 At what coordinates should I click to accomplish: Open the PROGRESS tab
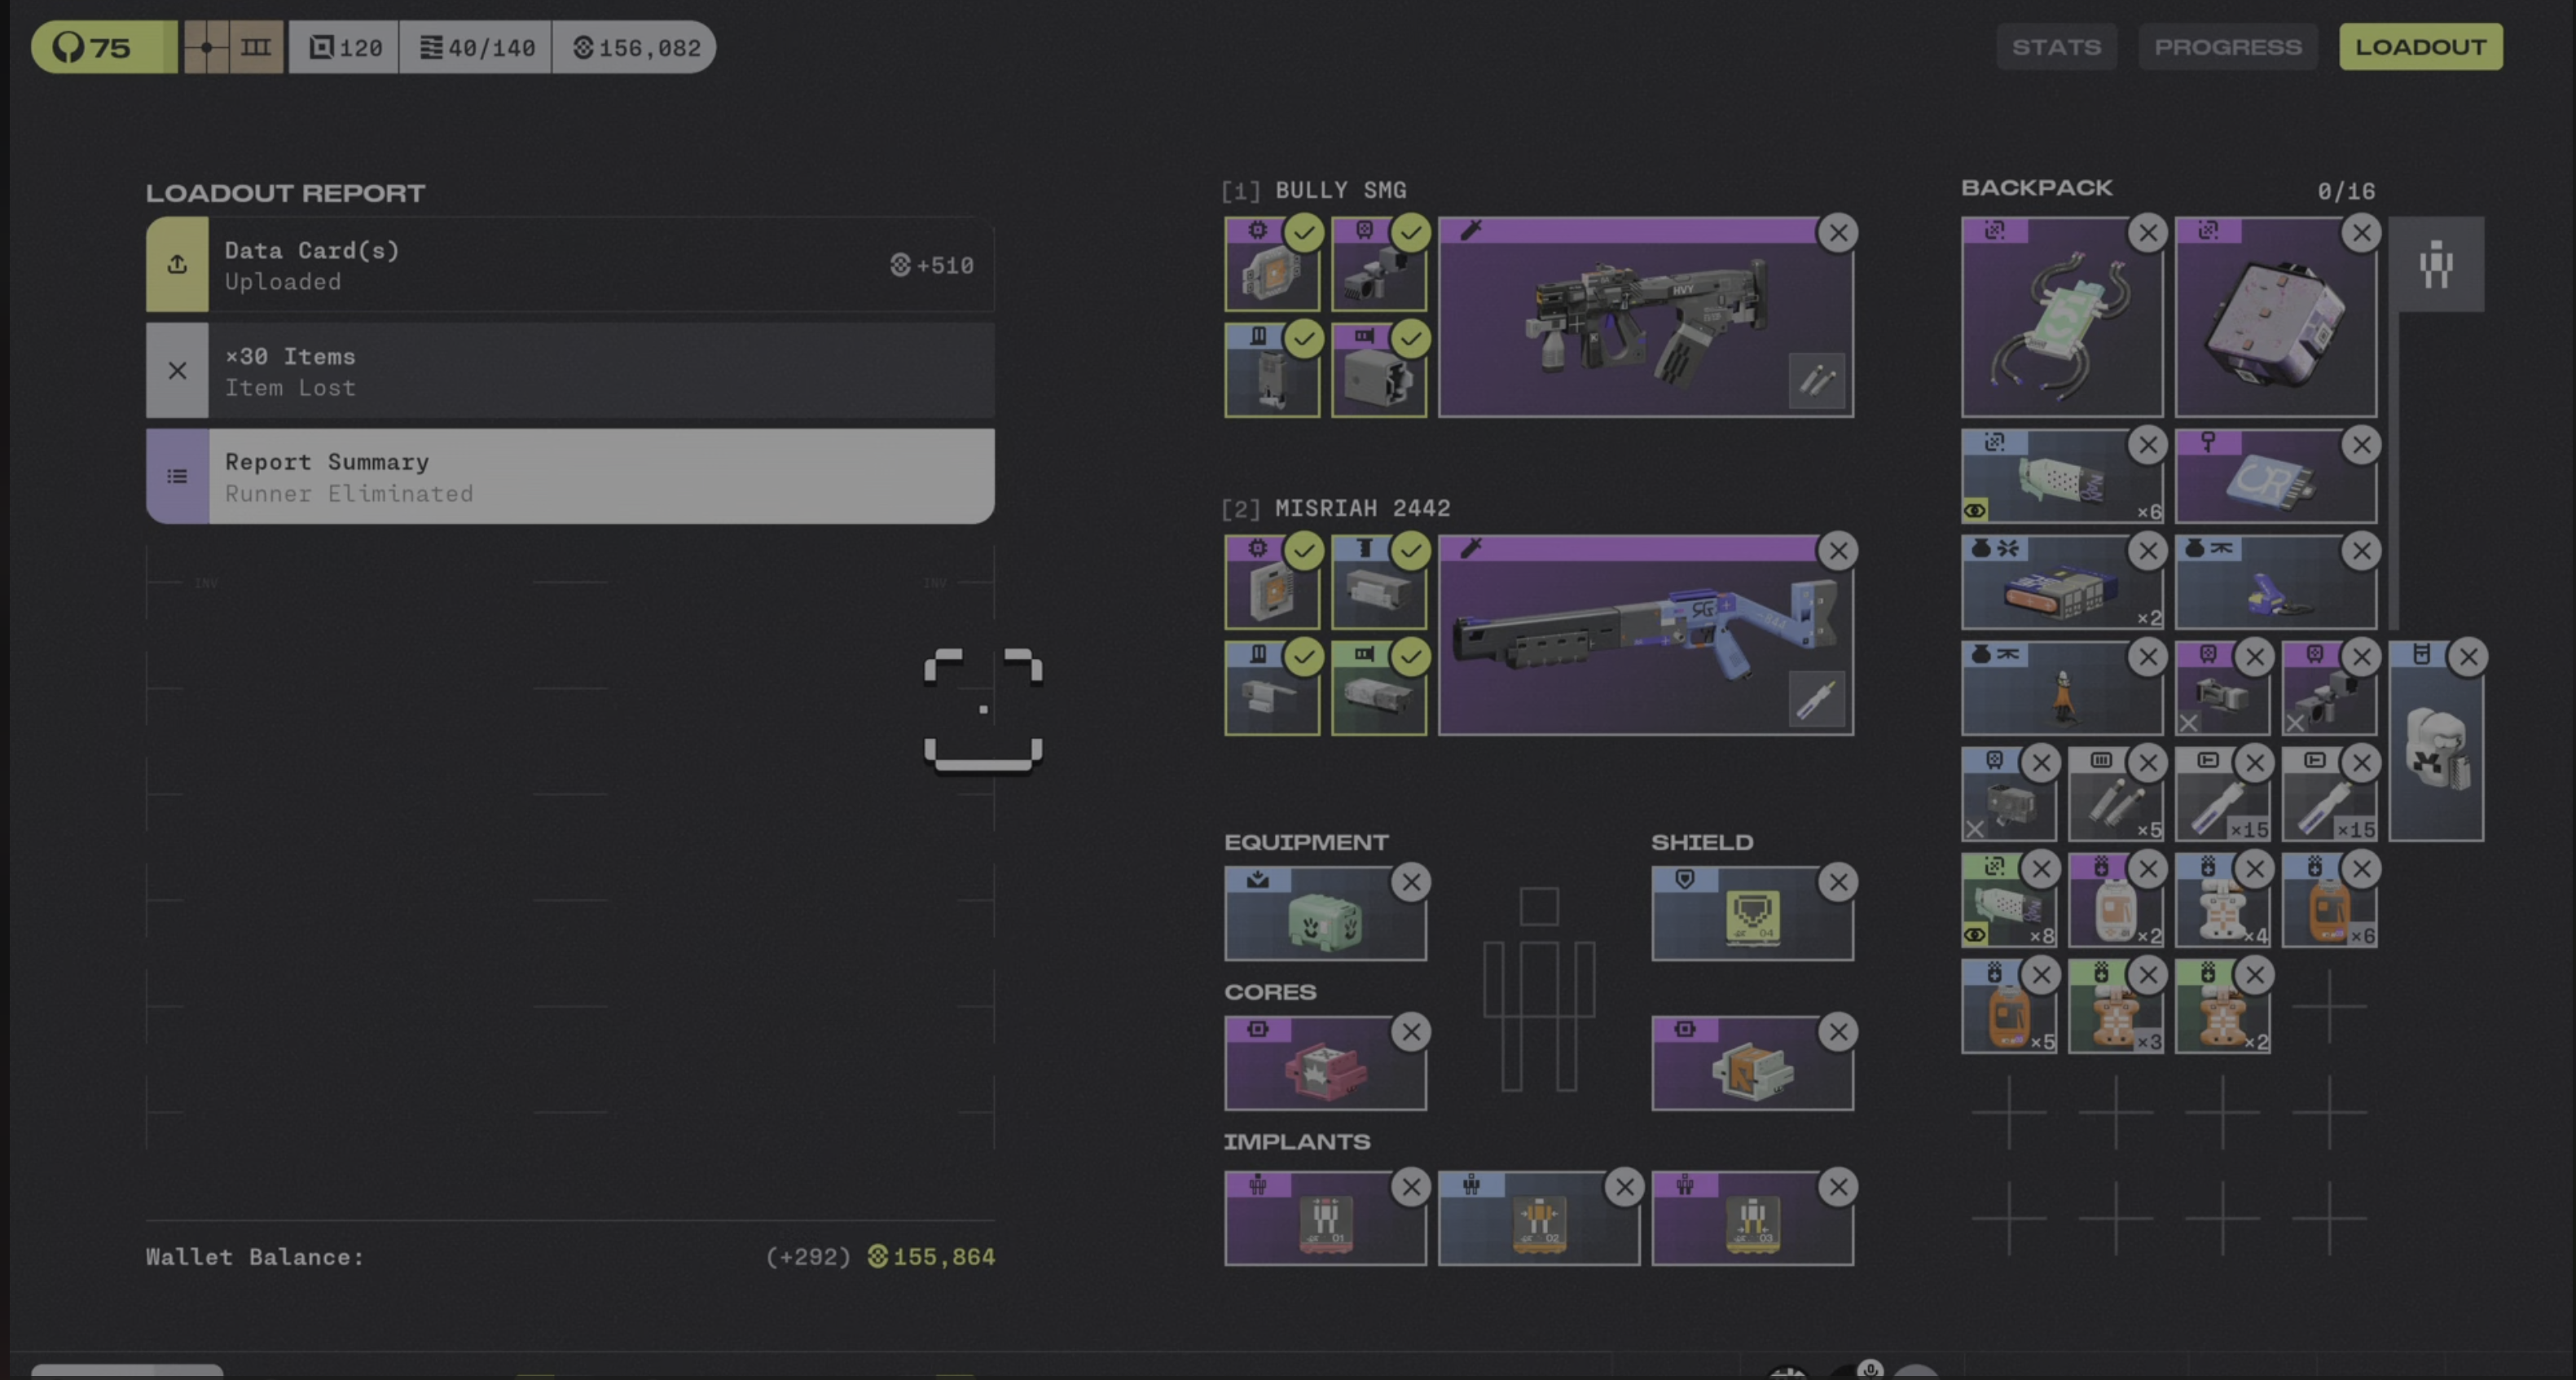tap(2227, 47)
